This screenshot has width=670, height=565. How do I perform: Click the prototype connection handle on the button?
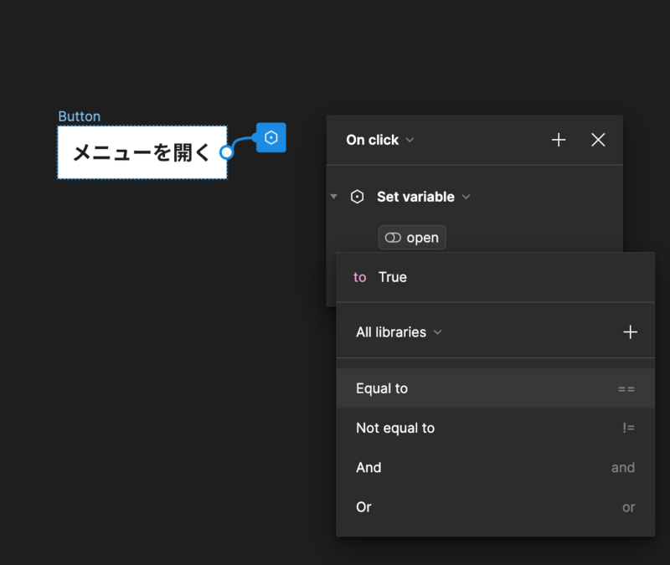226,152
